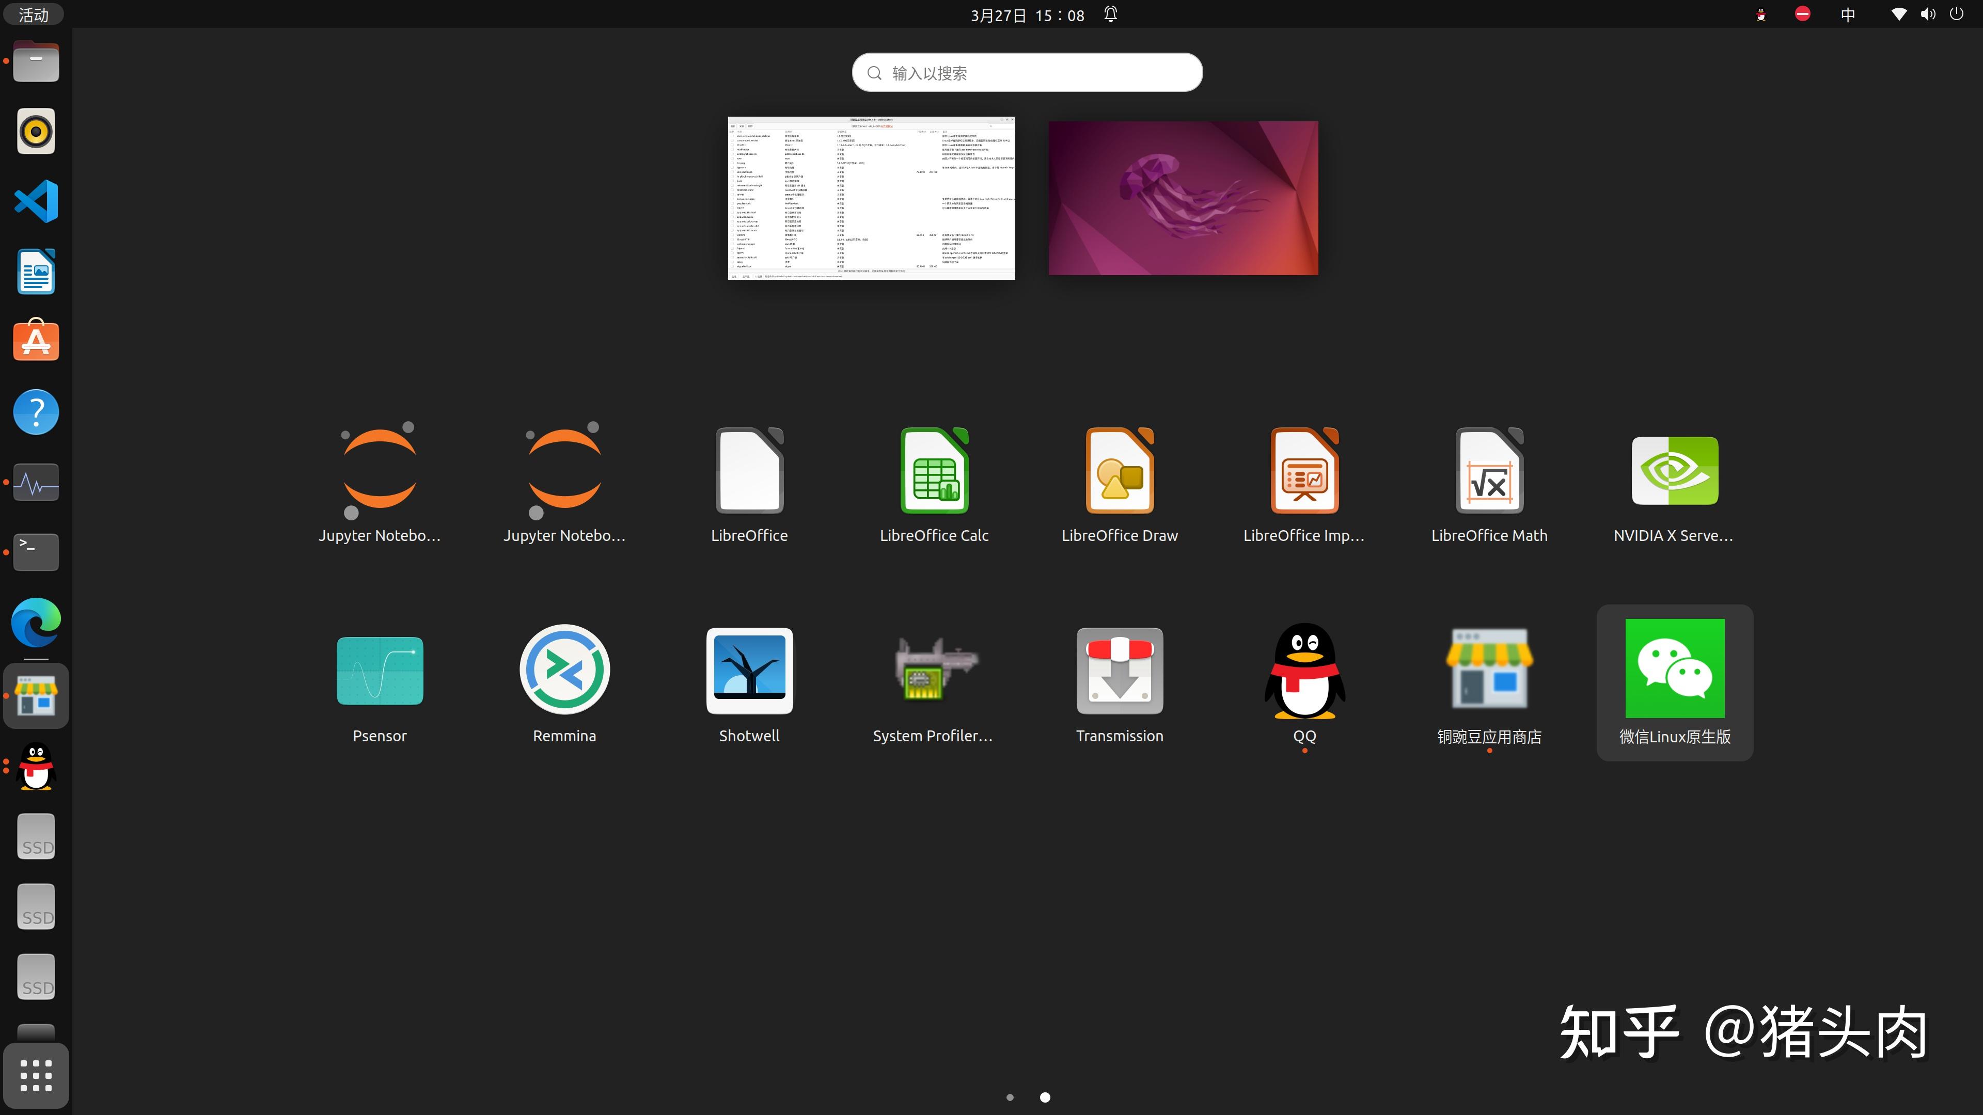The height and width of the screenshot is (1115, 1983).
Task: Click the search input field
Action: 1027,73
